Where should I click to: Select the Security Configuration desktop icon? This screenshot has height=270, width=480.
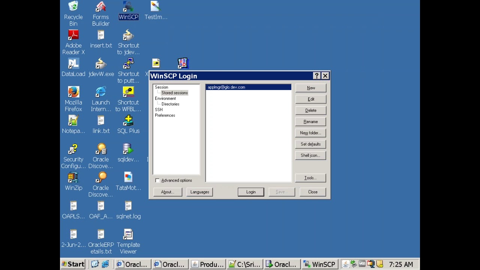point(73,156)
